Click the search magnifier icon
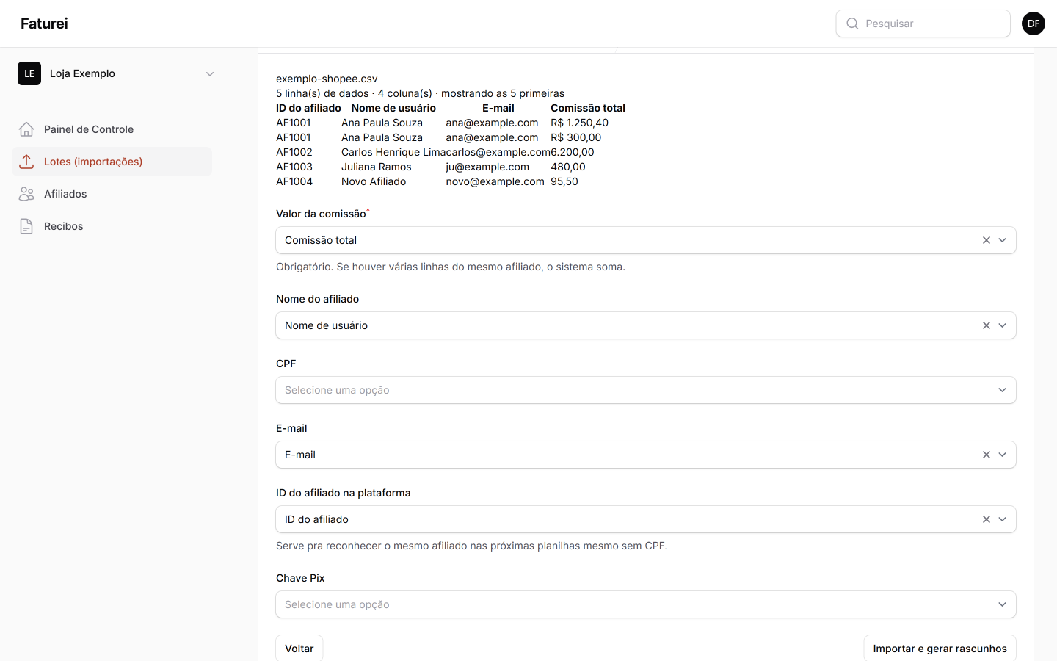This screenshot has height=661, width=1057. pyautogui.click(x=852, y=24)
